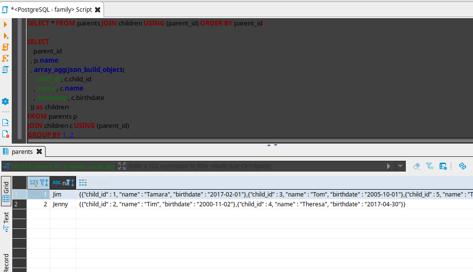Select children cell containing Theresa
Screen dimensions: 473x272
coord(274,204)
